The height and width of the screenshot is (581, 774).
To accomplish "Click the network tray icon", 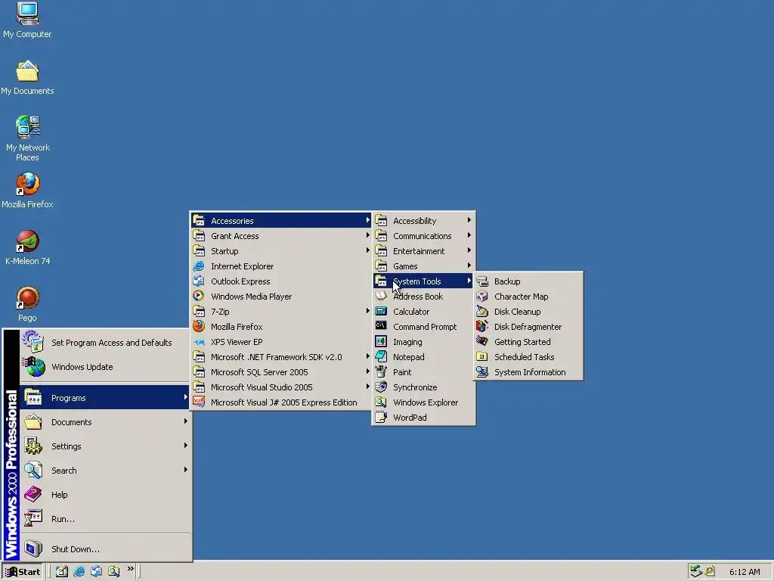I will pyautogui.click(x=696, y=571).
